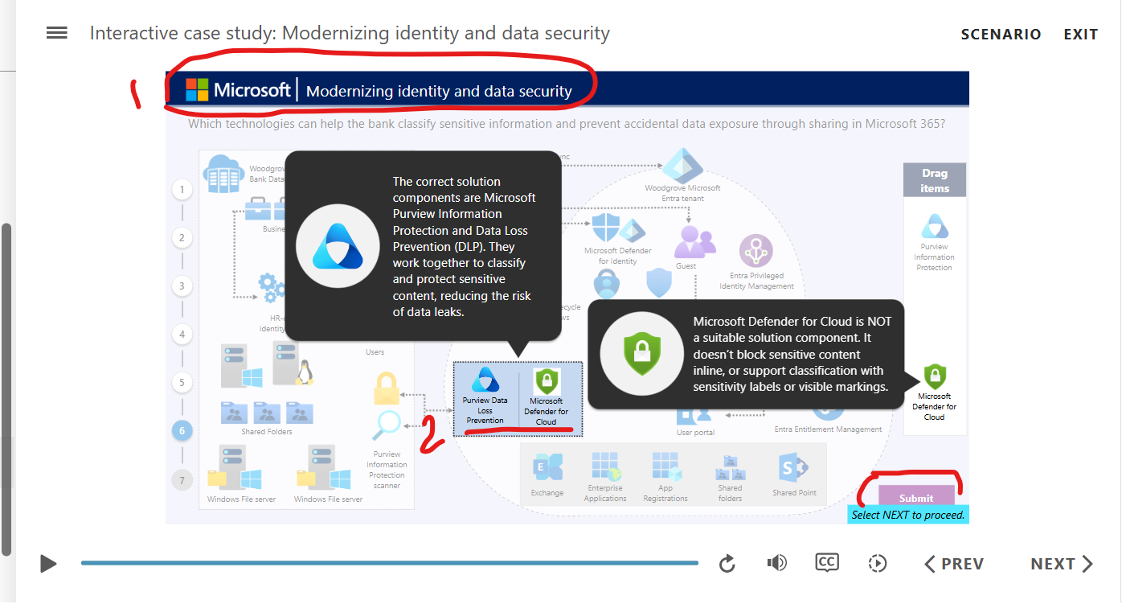Seek on the progress bar
The image size is (1122, 604).
point(389,563)
